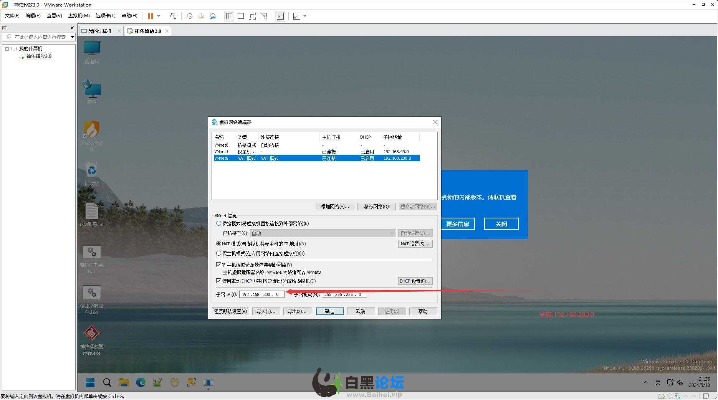Open the 选项卡(T) menu
The image size is (718, 400).
click(106, 16)
